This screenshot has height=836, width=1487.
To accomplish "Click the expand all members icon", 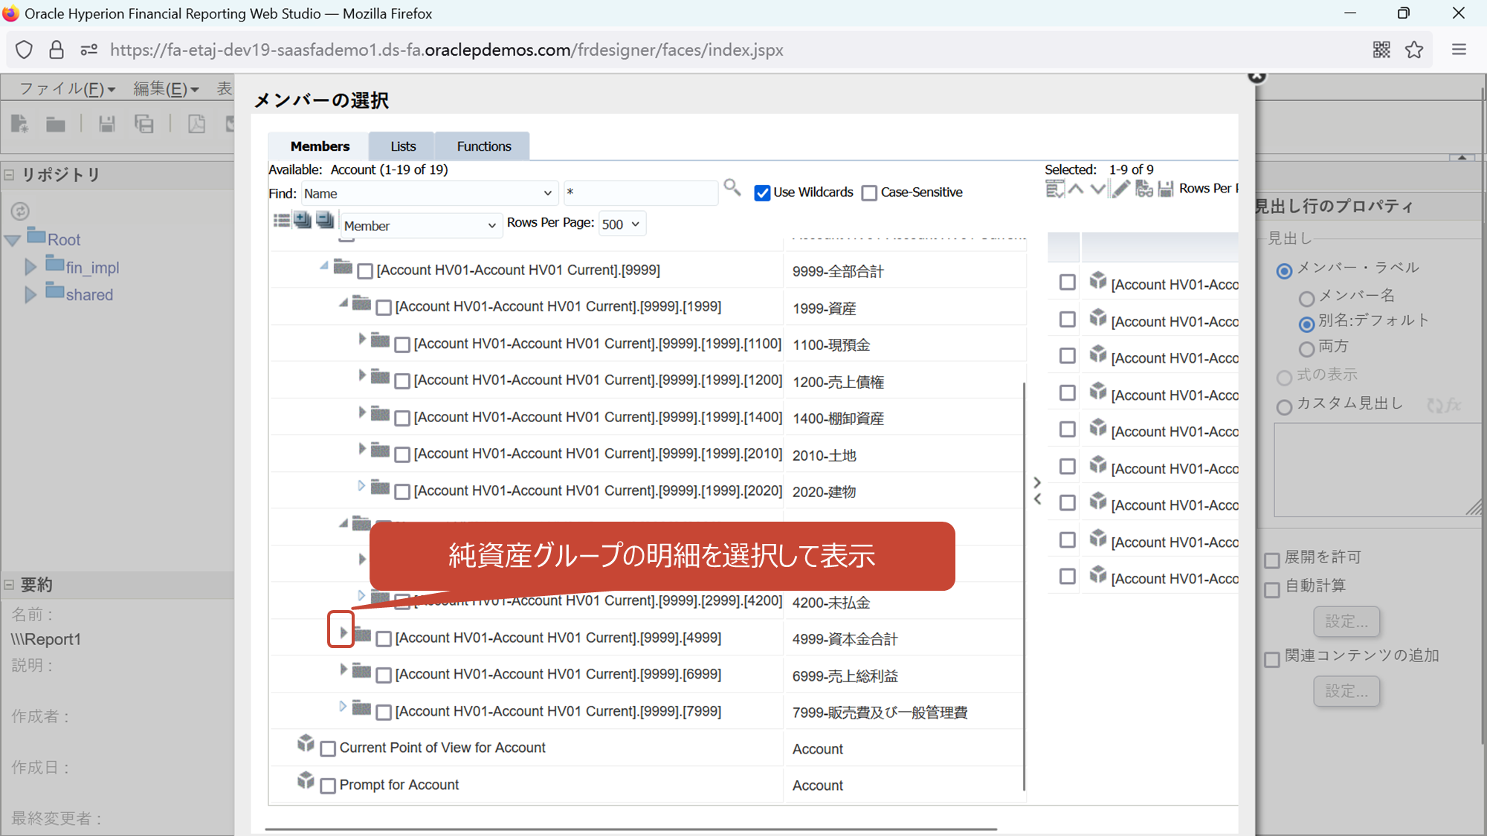I will click(303, 221).
